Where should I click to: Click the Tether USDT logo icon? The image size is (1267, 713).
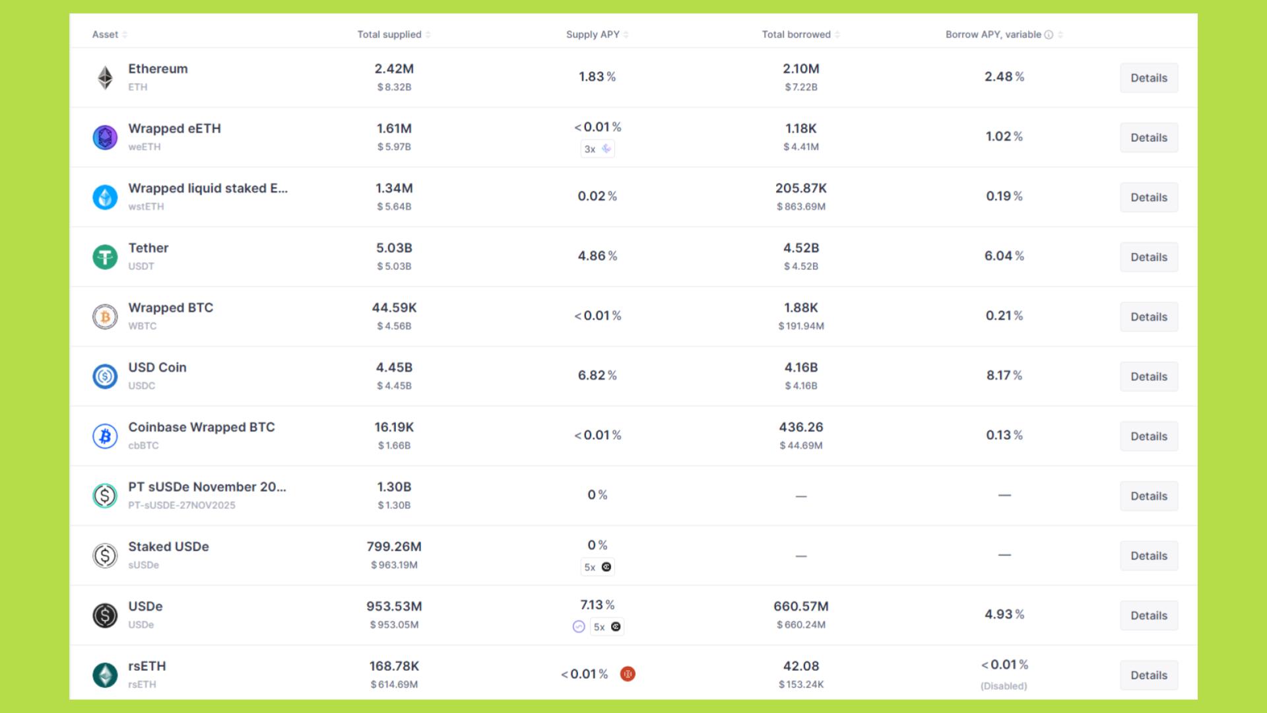click(x=105, y=257)
